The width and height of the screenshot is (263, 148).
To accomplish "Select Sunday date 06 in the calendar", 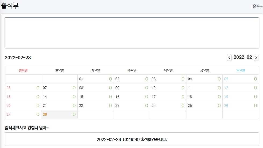I will pyautogui.click(x=9, y=88).
